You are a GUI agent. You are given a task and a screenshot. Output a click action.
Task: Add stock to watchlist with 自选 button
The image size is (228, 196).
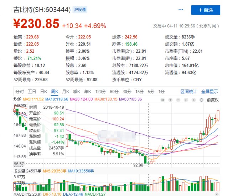[206, 10]
